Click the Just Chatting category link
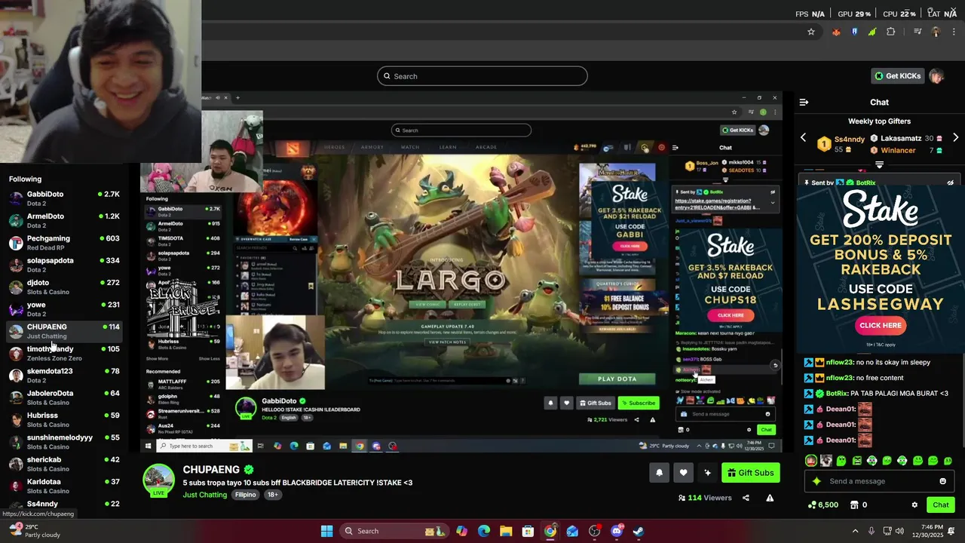The height and width of the screenshot is (543, 965). click(x=204, y=495)
